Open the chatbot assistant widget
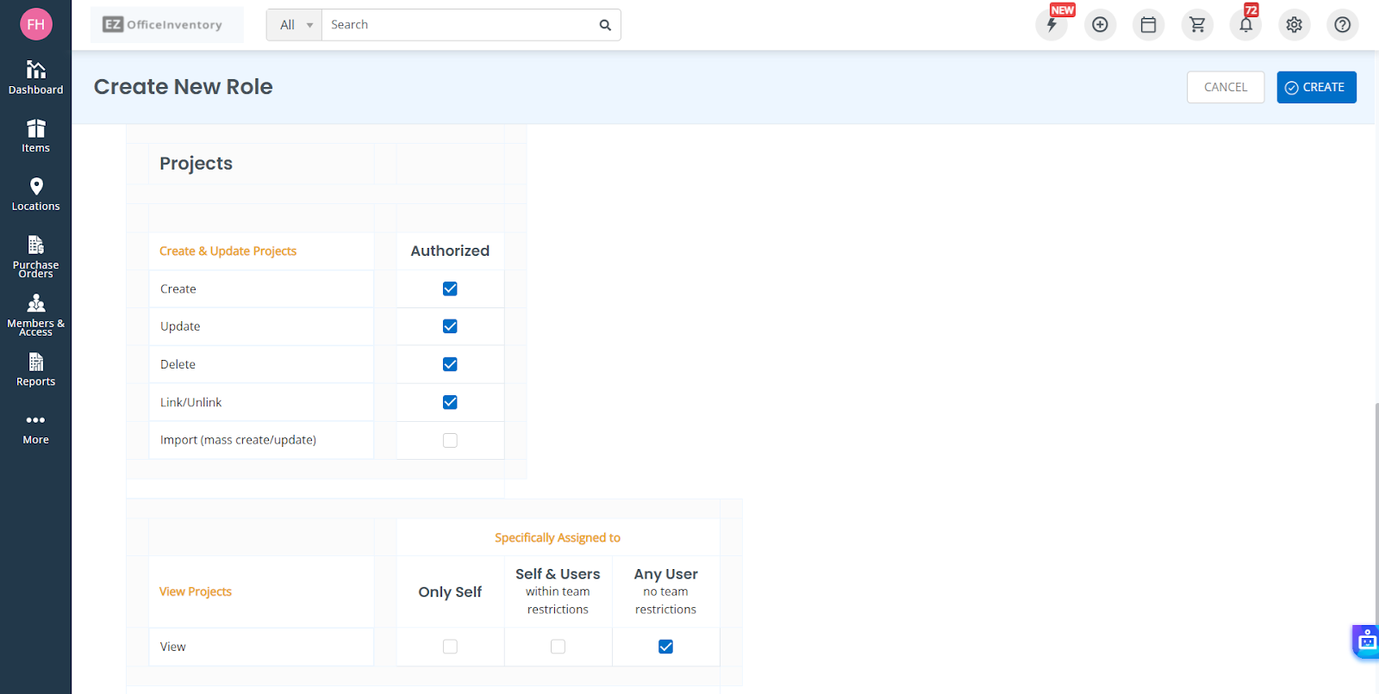The image size is (1379, 694). tap(1366, 641)
